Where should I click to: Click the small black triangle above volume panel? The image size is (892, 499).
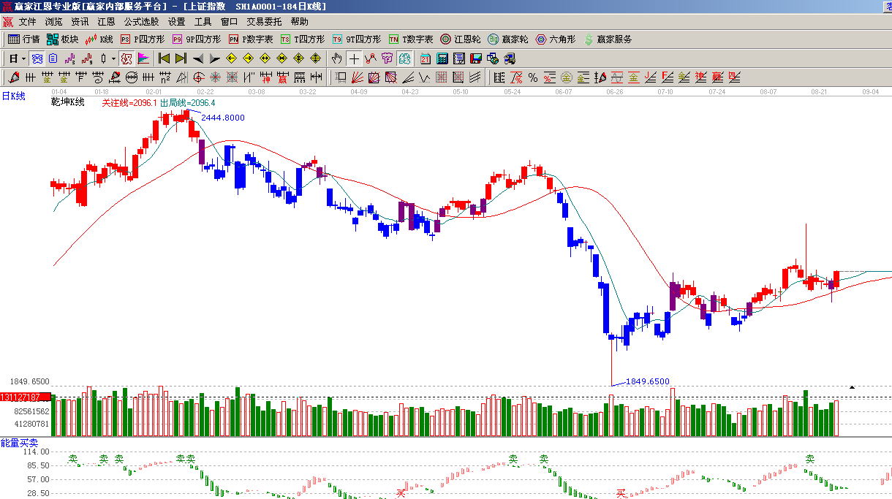(852, 386)
